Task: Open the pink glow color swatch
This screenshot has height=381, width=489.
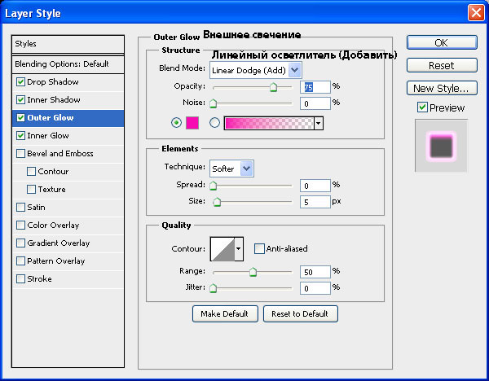Action: pyautogui.click(x=192, y=123)
